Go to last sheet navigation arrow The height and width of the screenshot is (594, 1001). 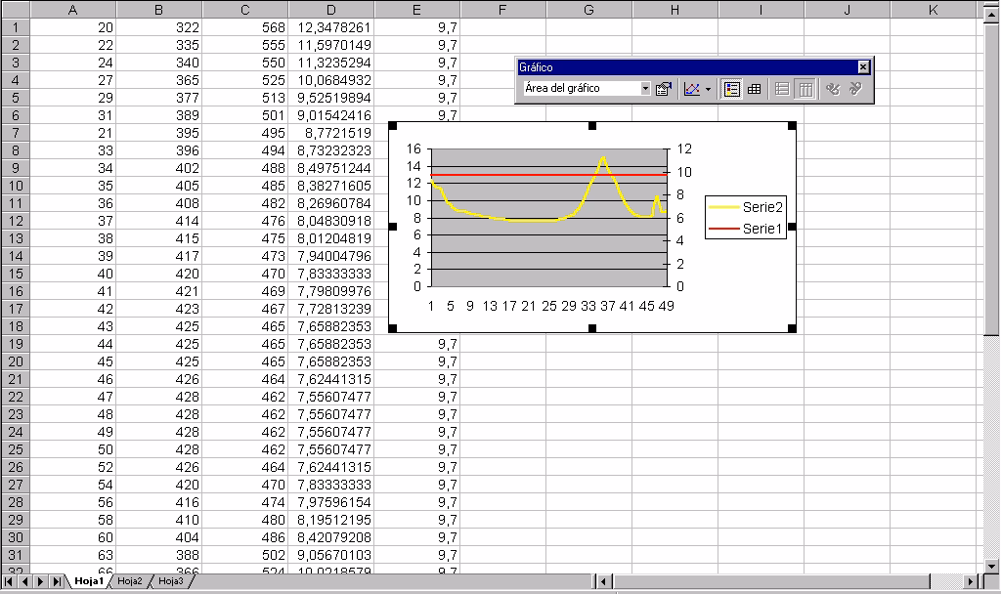pos(57,581)
